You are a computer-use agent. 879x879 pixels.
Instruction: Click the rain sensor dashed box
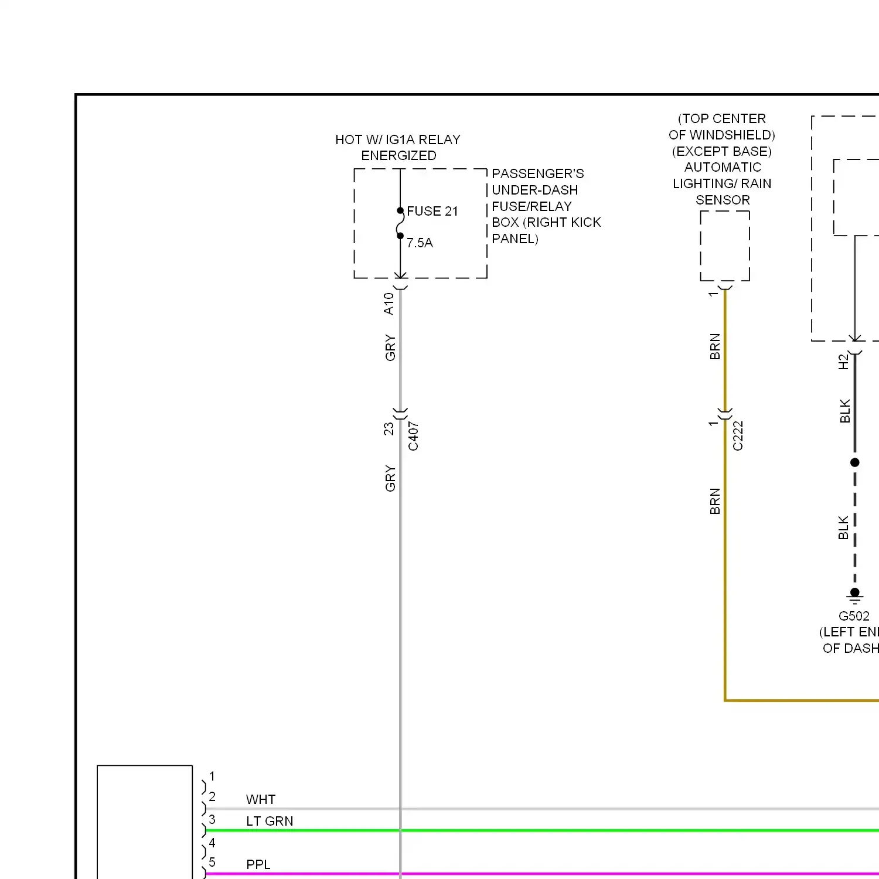coord(725,246)
